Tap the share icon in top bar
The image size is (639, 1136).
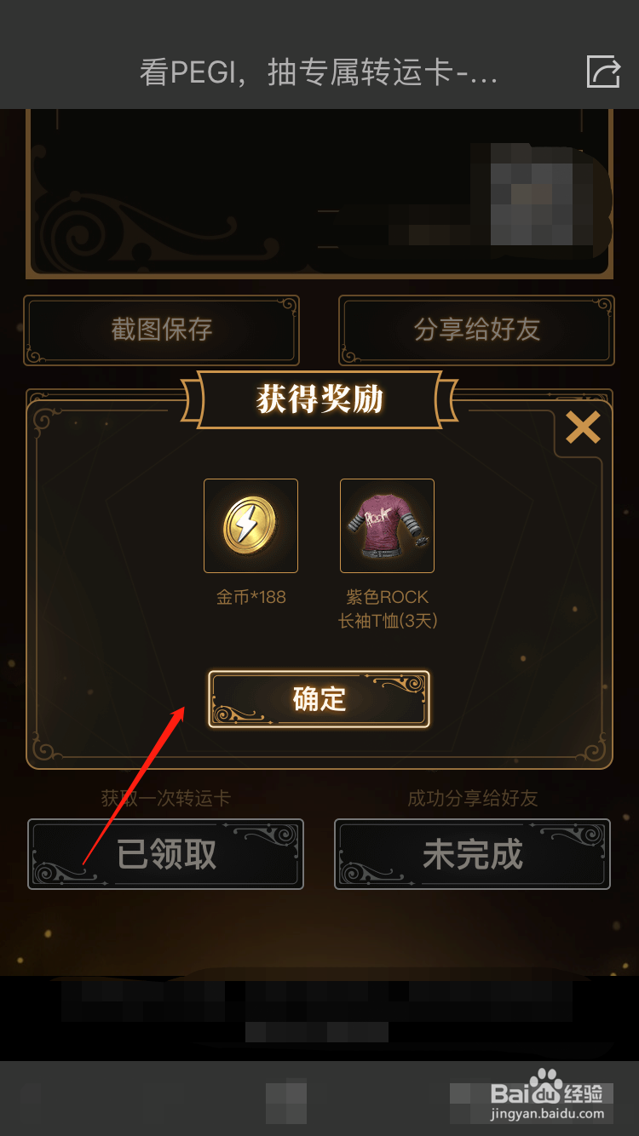click(603, 72)
